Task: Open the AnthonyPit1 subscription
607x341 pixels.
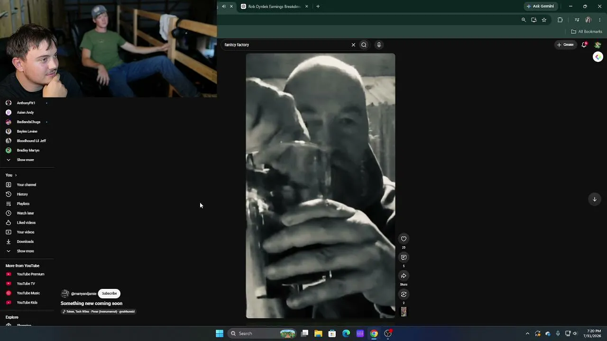Action: click(27, 103)
